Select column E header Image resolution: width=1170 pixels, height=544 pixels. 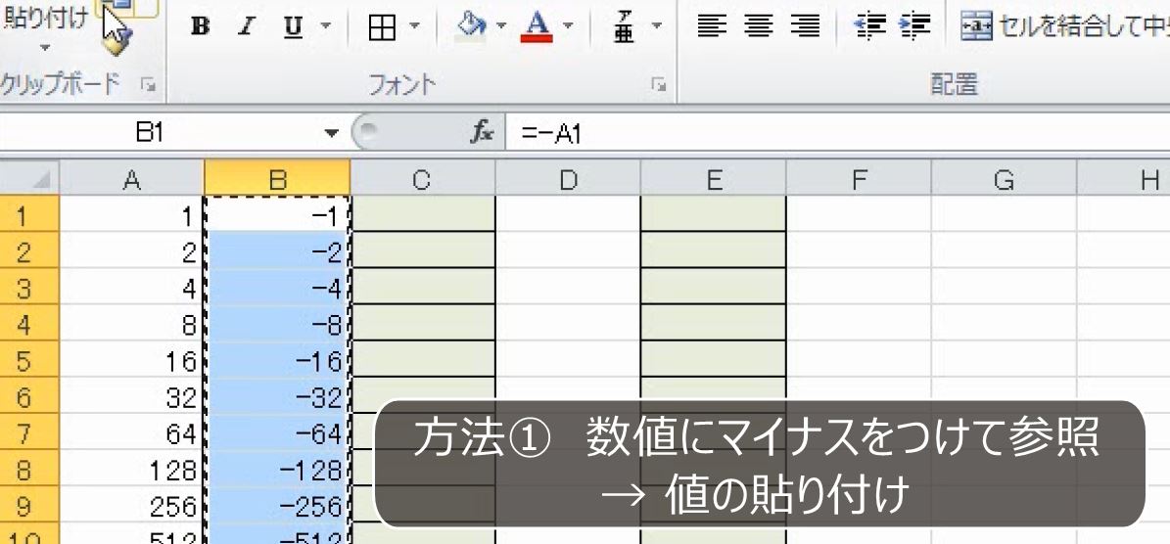(x=714, y=180)
